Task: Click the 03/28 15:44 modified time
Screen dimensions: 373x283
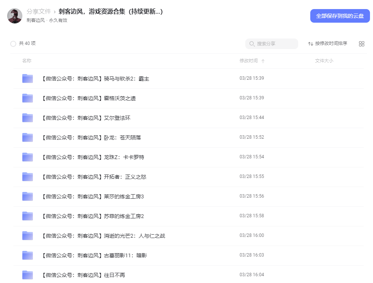Action: [252, 118]
